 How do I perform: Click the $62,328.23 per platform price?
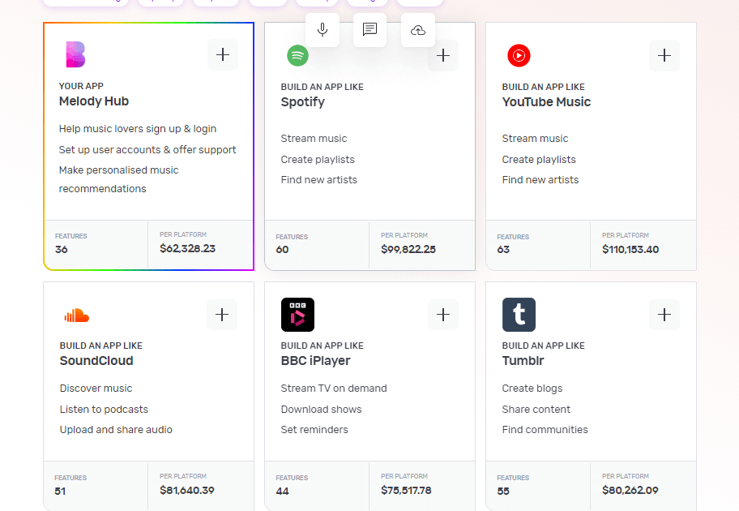click(x=187, y=249)
